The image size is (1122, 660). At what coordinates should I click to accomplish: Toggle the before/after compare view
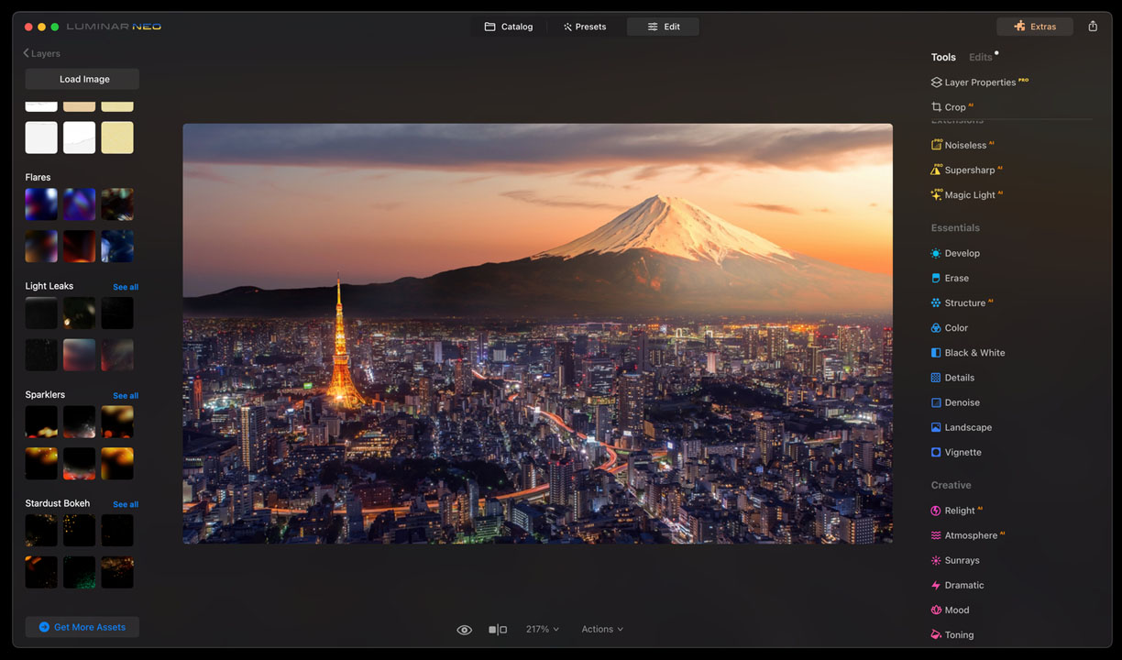point(498,630)
